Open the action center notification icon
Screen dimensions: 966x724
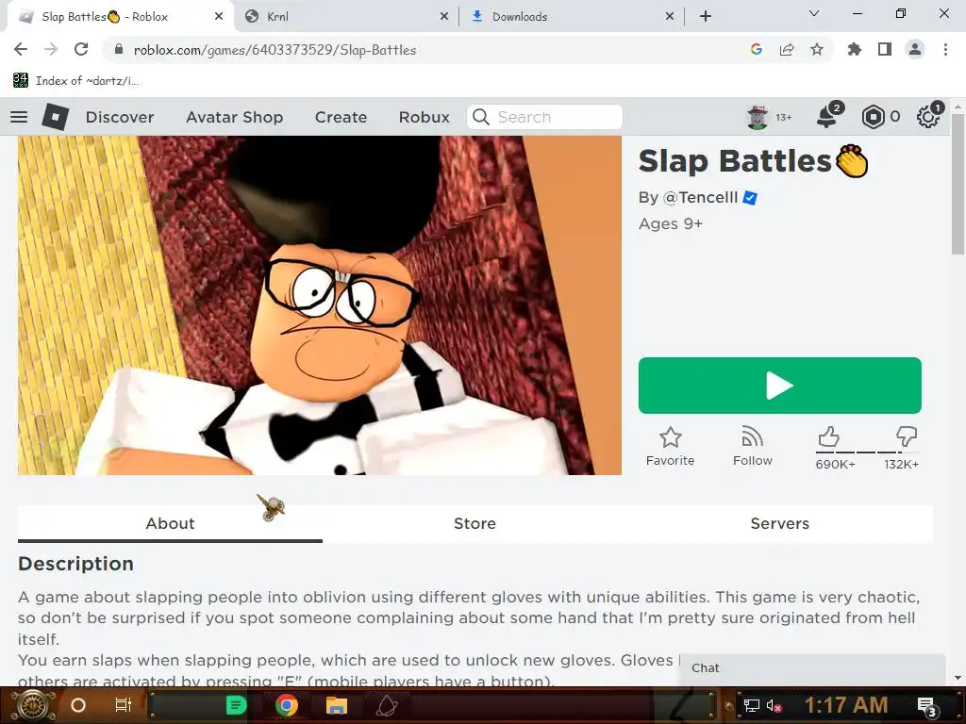(x=927, y=706)
